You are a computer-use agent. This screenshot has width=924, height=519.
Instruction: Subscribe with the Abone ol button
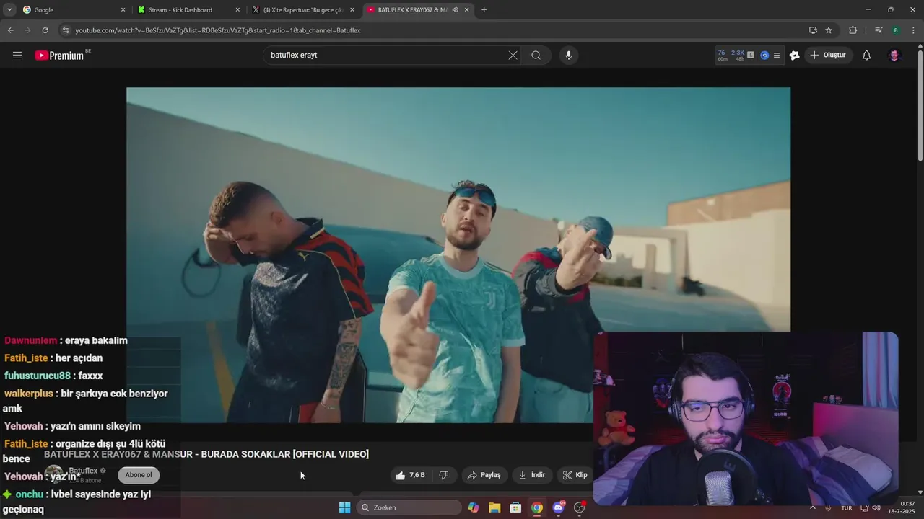[139, 475]
